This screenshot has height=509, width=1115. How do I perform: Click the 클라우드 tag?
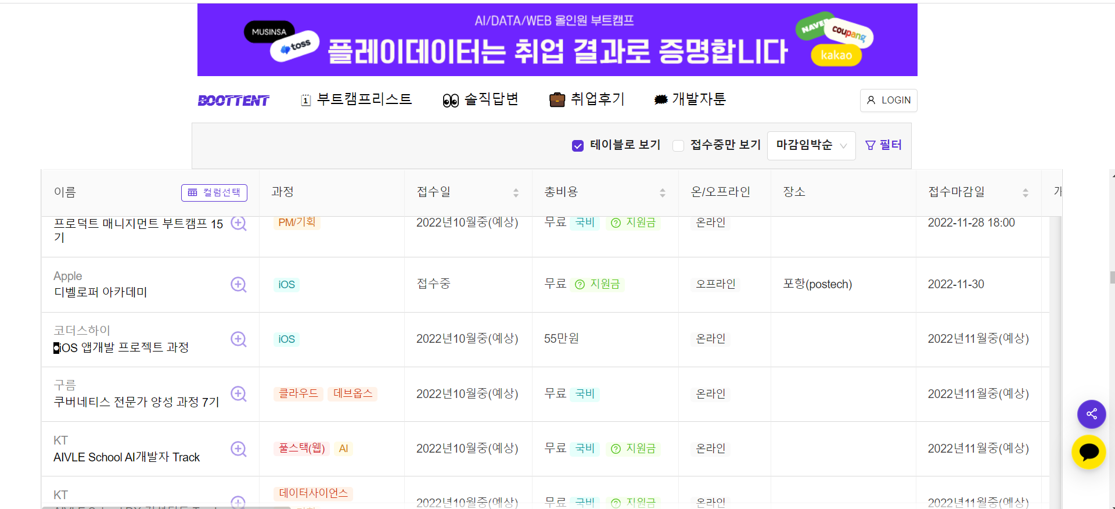pyautogui.click(x=298, y=393)
